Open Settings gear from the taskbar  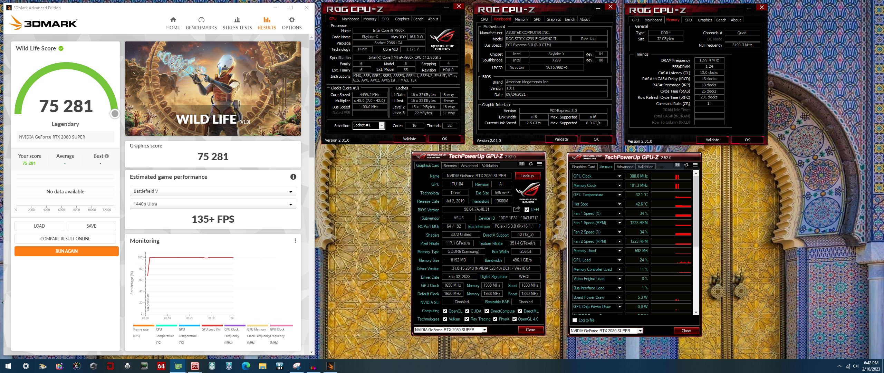pos(26,366)
